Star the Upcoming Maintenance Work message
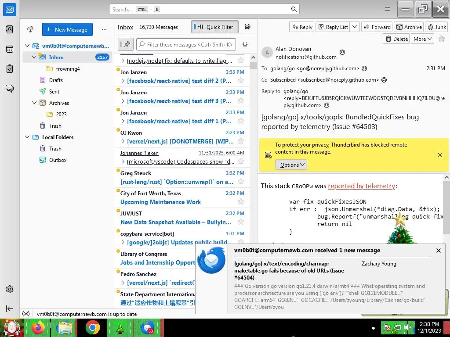450x337 pixels. point(241,202)
